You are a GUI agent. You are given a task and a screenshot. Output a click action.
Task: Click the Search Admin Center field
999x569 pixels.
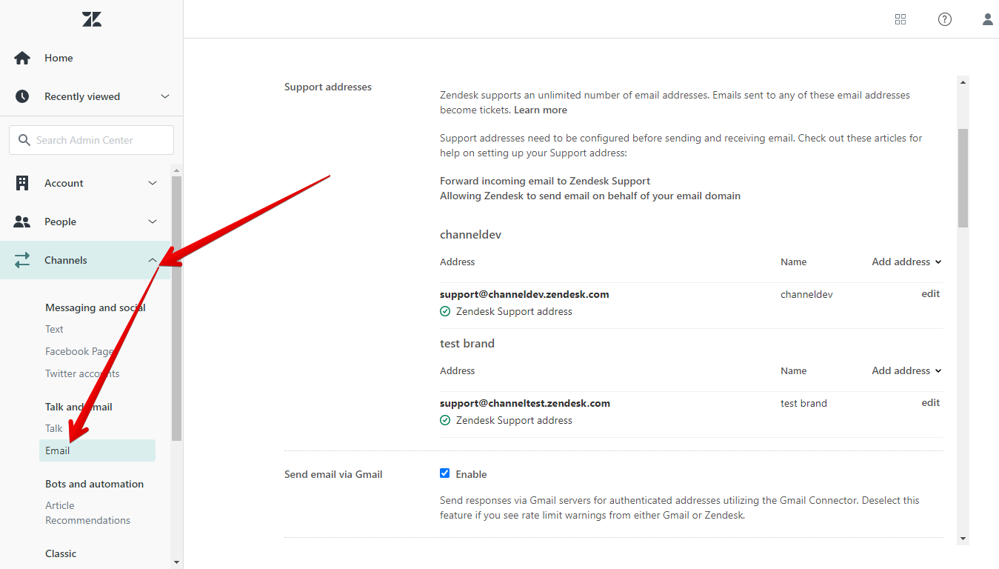92,140
